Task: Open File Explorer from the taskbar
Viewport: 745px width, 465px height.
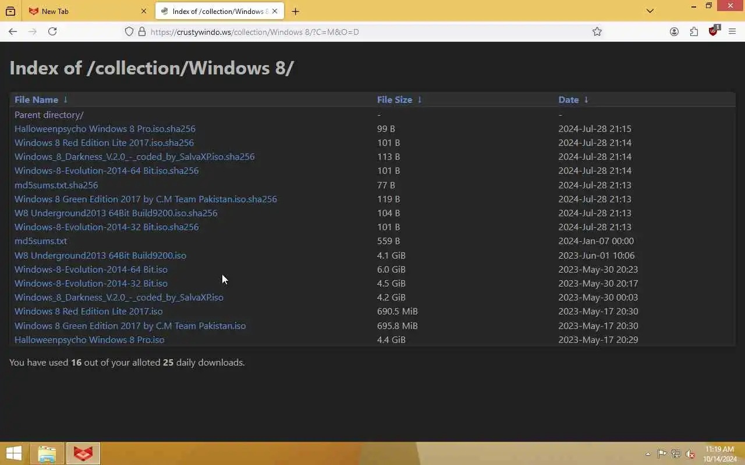Action: click(47, 453)
